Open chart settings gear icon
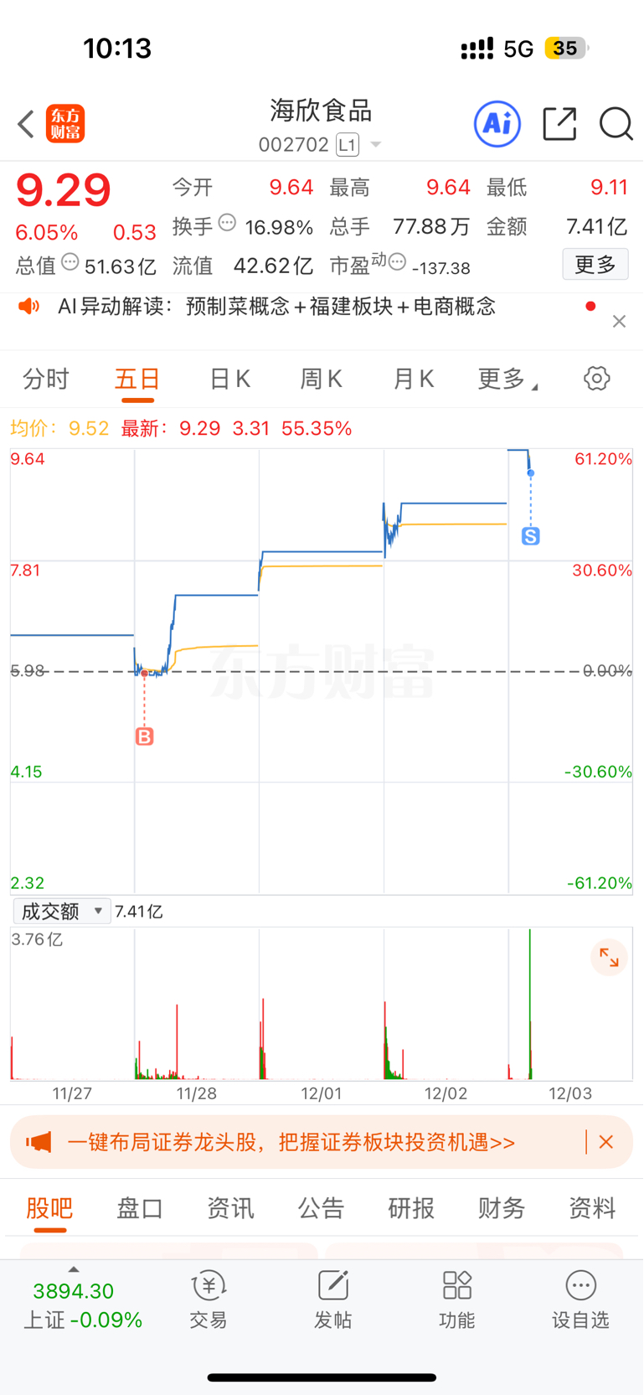Screen dimensions: 644x1395 coord(596,379)
